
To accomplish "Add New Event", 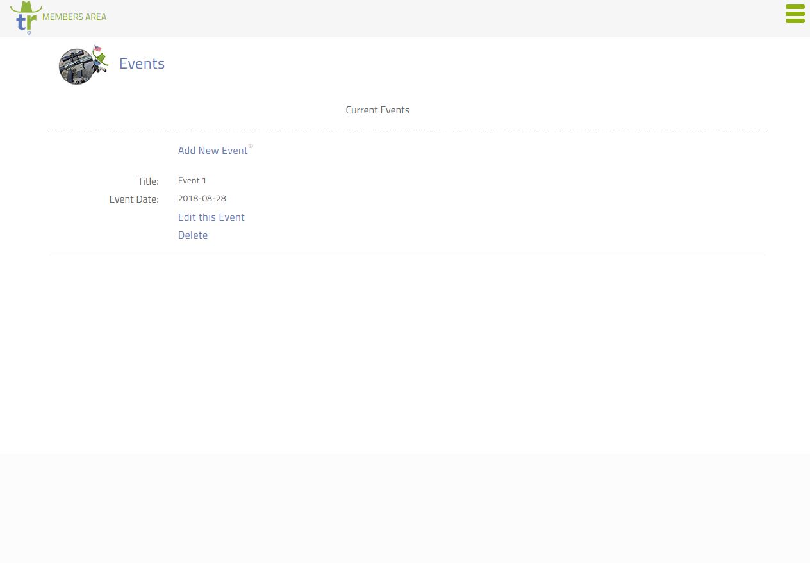I will tap(213, 150).
